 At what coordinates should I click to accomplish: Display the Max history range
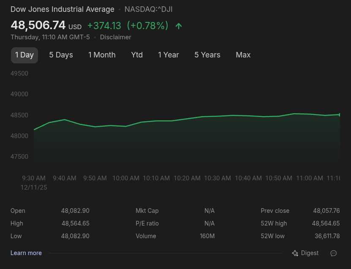pyautogui.click(x=243, y=55)
